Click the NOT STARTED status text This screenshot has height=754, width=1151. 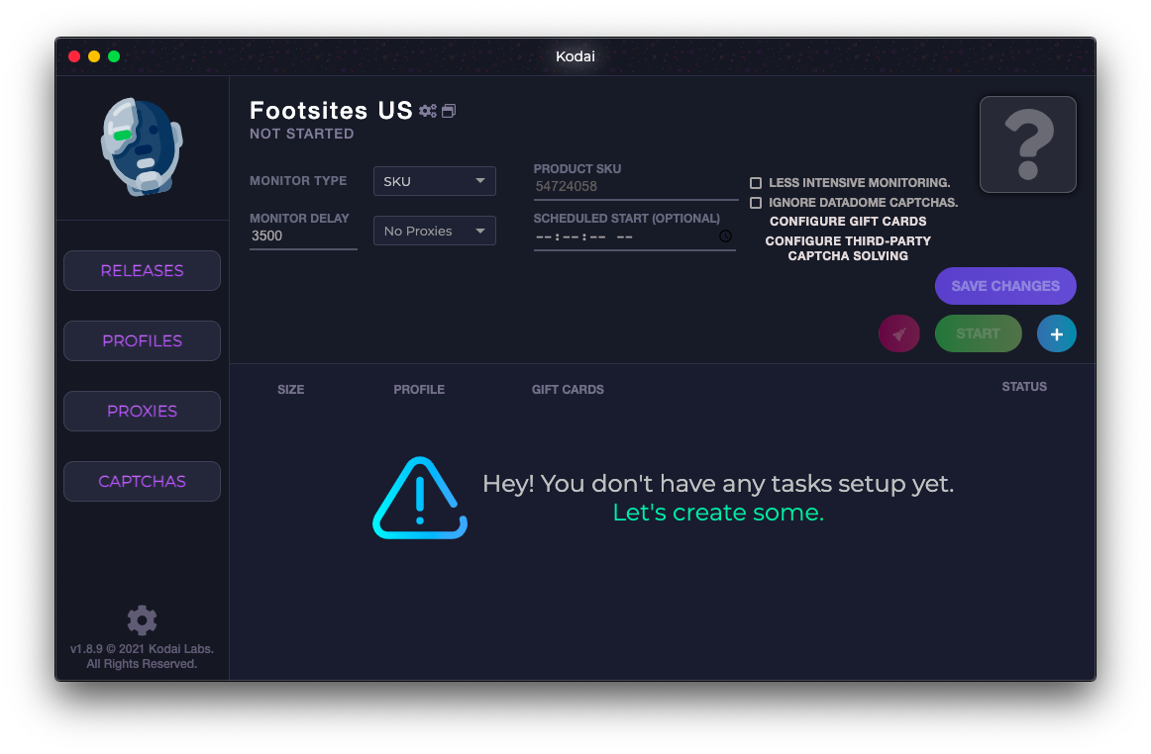302,135
